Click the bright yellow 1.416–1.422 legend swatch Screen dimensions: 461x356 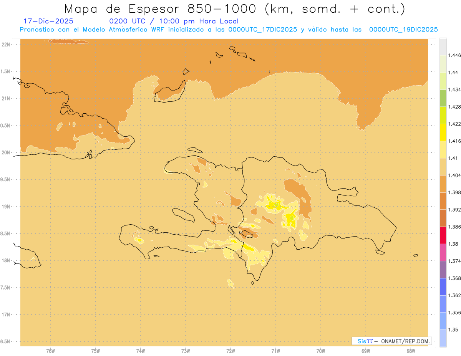[443, 132]
